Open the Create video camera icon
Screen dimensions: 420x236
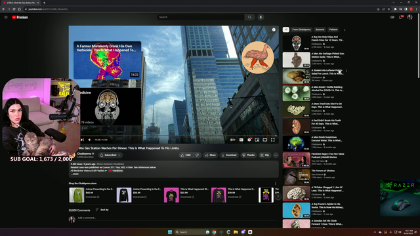[392, 17]
